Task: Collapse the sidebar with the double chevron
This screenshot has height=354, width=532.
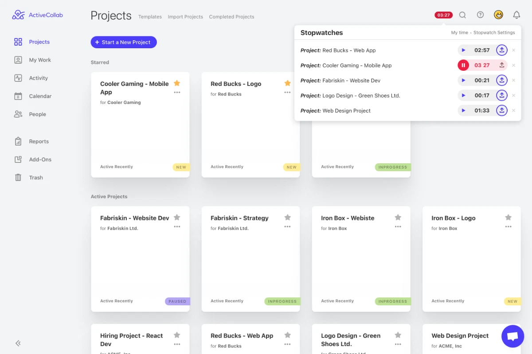Action: (18, 343)
